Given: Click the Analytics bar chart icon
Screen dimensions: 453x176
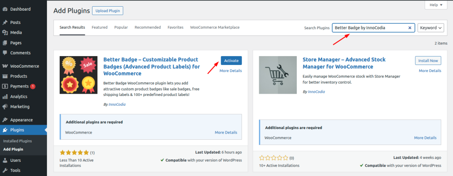Looking at the screenshot, I should pos(5,96).
